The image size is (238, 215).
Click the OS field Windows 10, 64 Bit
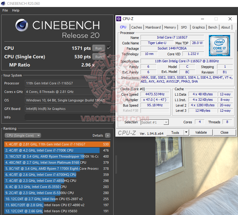tap(67, 100)
